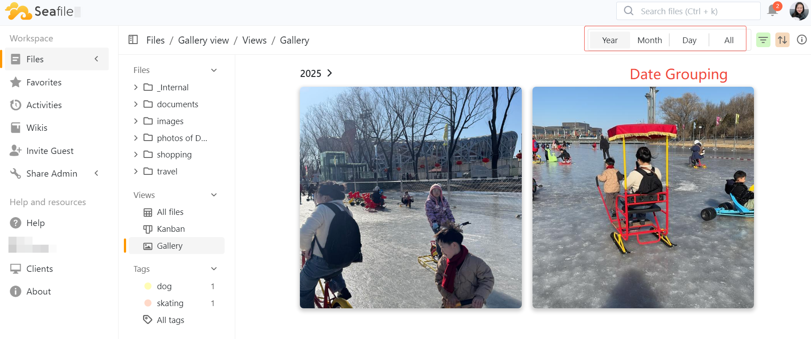Open Favorites in the sidebar

point(44,82)
